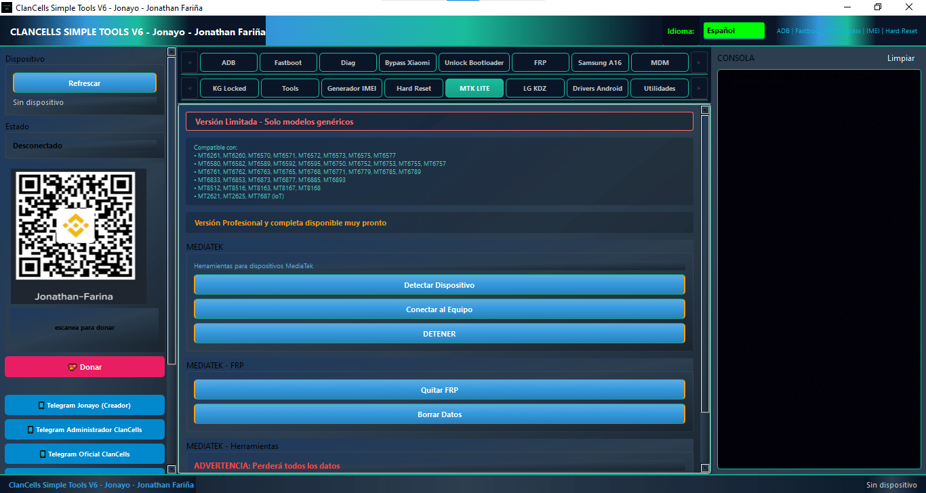Click the heart icon on Donar button
Image resolution: width=926 pixels, height=493 pixels.
point(73,367)
